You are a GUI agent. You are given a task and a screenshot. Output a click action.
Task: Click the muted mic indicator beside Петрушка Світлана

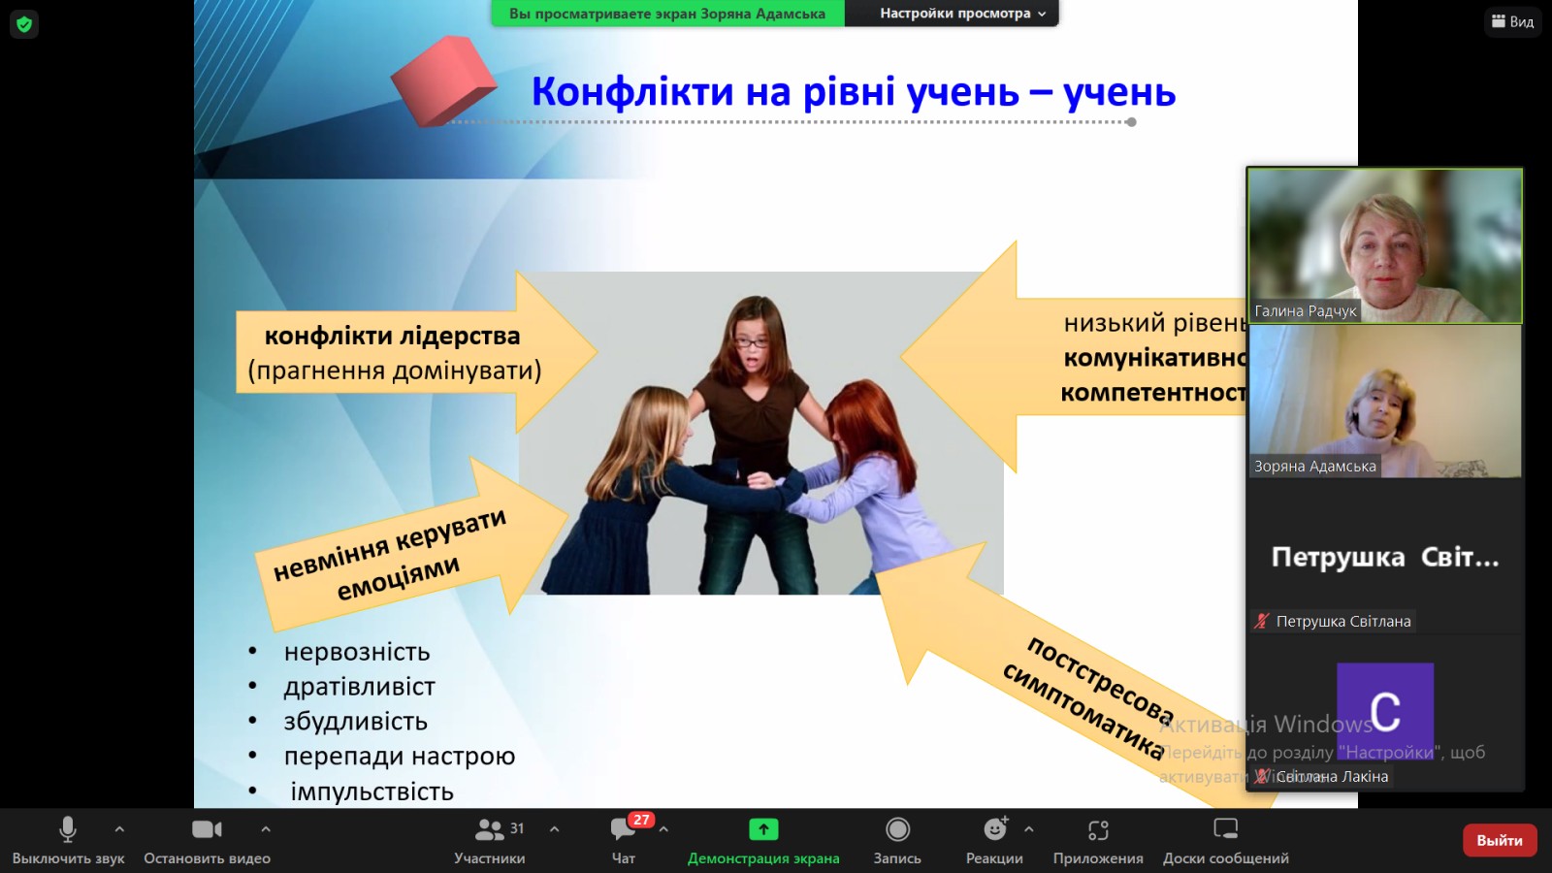1263,621
